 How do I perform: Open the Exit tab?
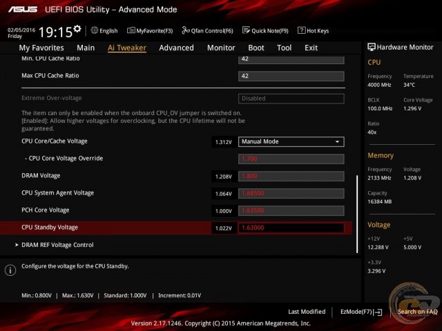(311, 48)
